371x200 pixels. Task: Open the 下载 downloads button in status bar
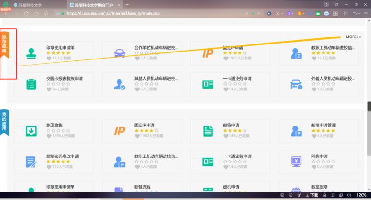click(312, 195)
